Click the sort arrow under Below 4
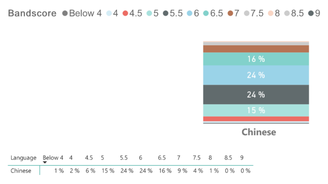Screen dimensions: 328x184 [x=45, y=162]
